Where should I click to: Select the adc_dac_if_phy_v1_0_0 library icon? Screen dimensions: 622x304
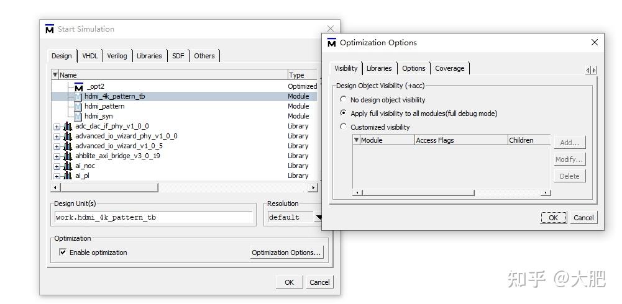click(68, 127)
